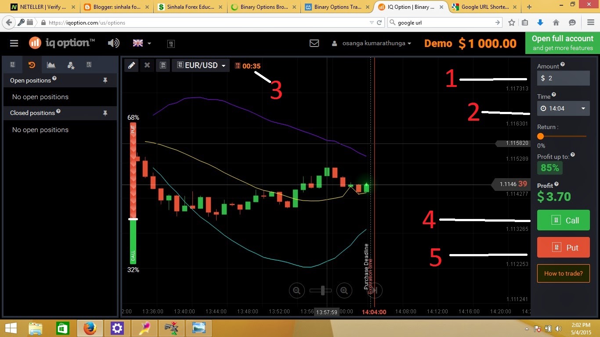Switch to Binary Options Trading tab
The image size is (600, 337).
[338, 7]
